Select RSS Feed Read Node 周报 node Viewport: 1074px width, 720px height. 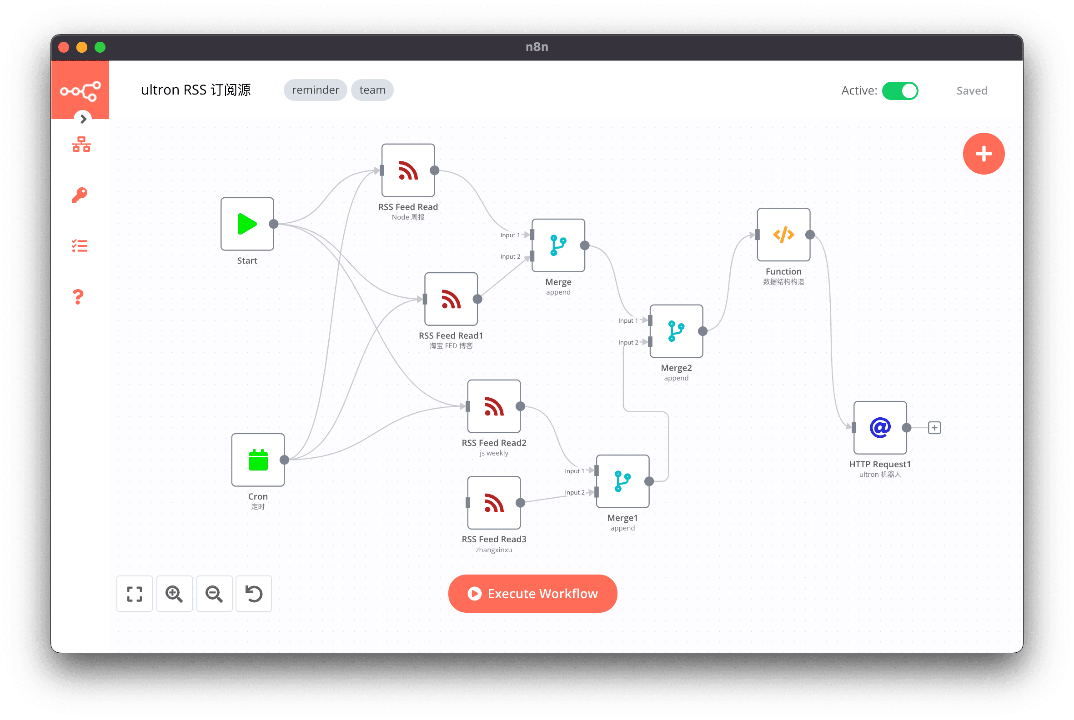(408, 170)
